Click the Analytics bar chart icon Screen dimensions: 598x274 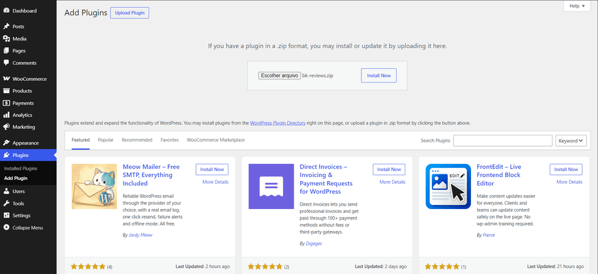(6, 115)
